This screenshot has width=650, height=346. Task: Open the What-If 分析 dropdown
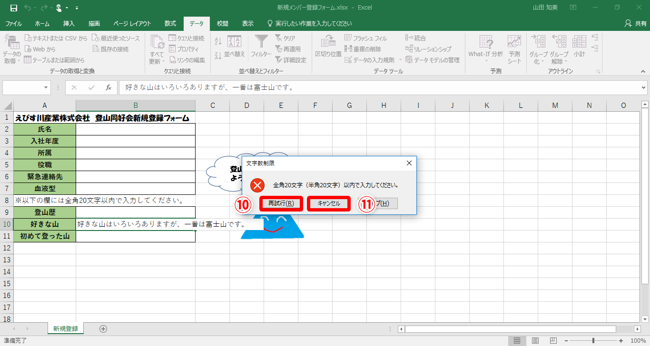click(486, 49)
